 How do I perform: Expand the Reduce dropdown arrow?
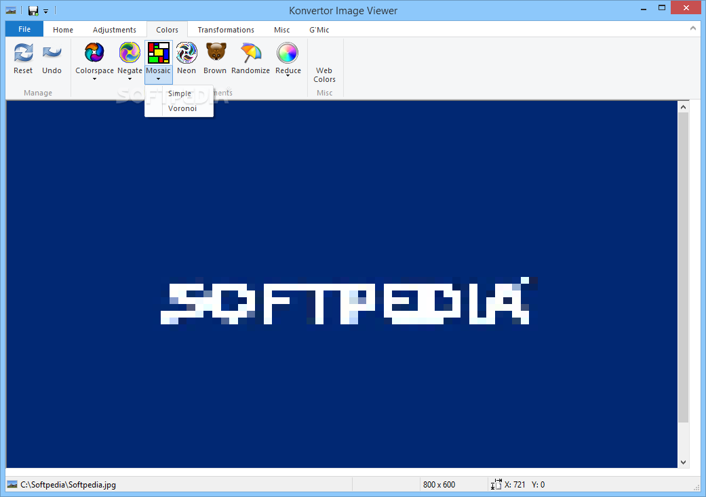coord(288,76)
